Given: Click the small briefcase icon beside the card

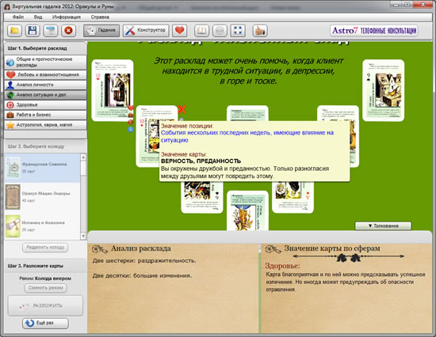Looking at the screenshot, I should tap(131, 115).
